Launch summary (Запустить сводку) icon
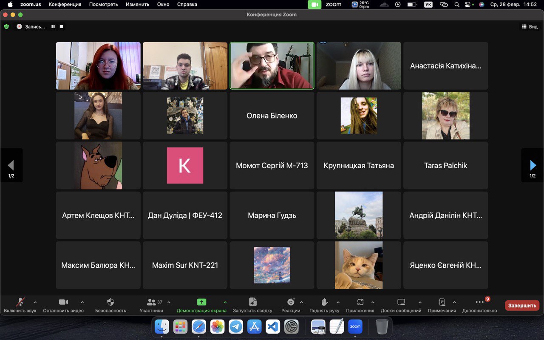Screen dimensions: 544x340 [x=252, y=302]
